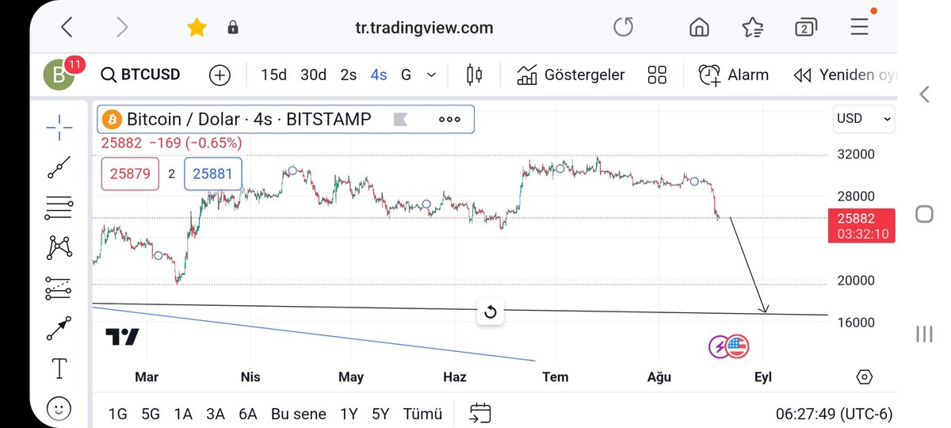Image resolution: width=951 pixels, height=428 pixels.
Task: Click the yellow bookmark star
Action: [x=197, y=28]
